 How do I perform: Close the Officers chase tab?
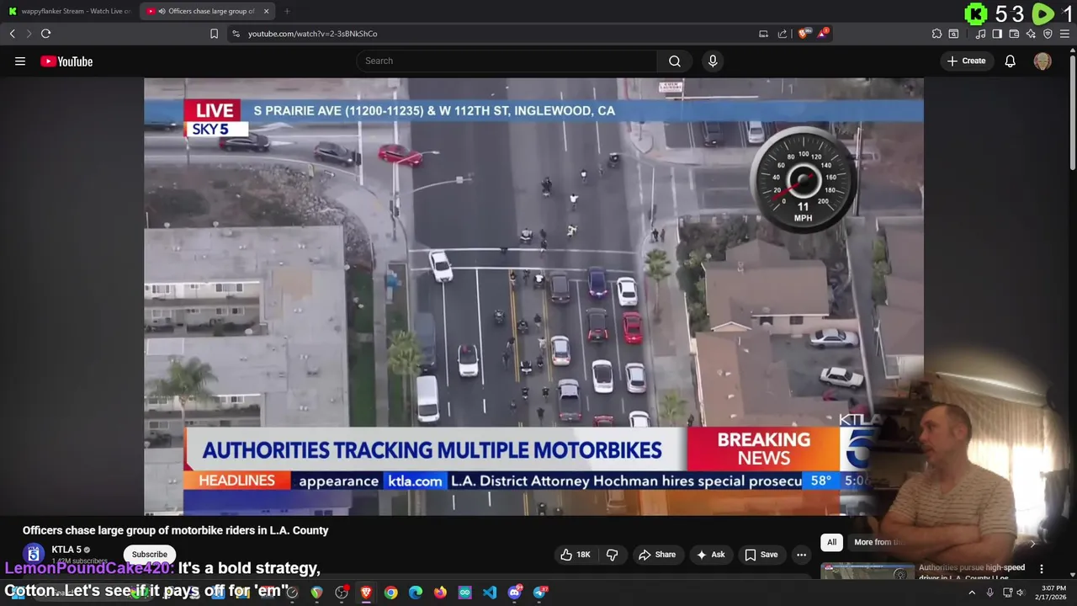[x=266, y=11]
